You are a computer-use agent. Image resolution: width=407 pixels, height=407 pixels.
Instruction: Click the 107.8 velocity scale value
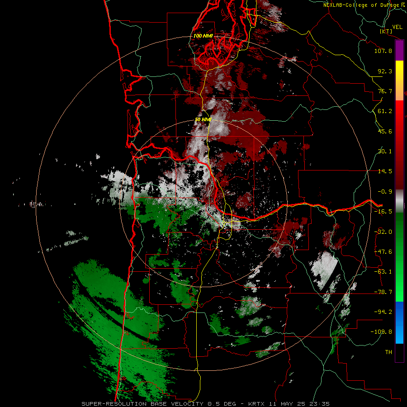383,51
